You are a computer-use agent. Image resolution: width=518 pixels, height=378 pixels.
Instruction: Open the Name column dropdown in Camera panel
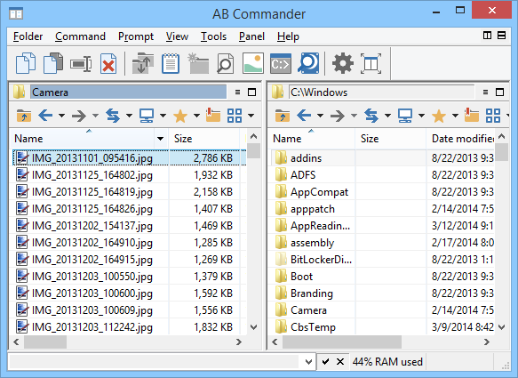click(161, 139)
